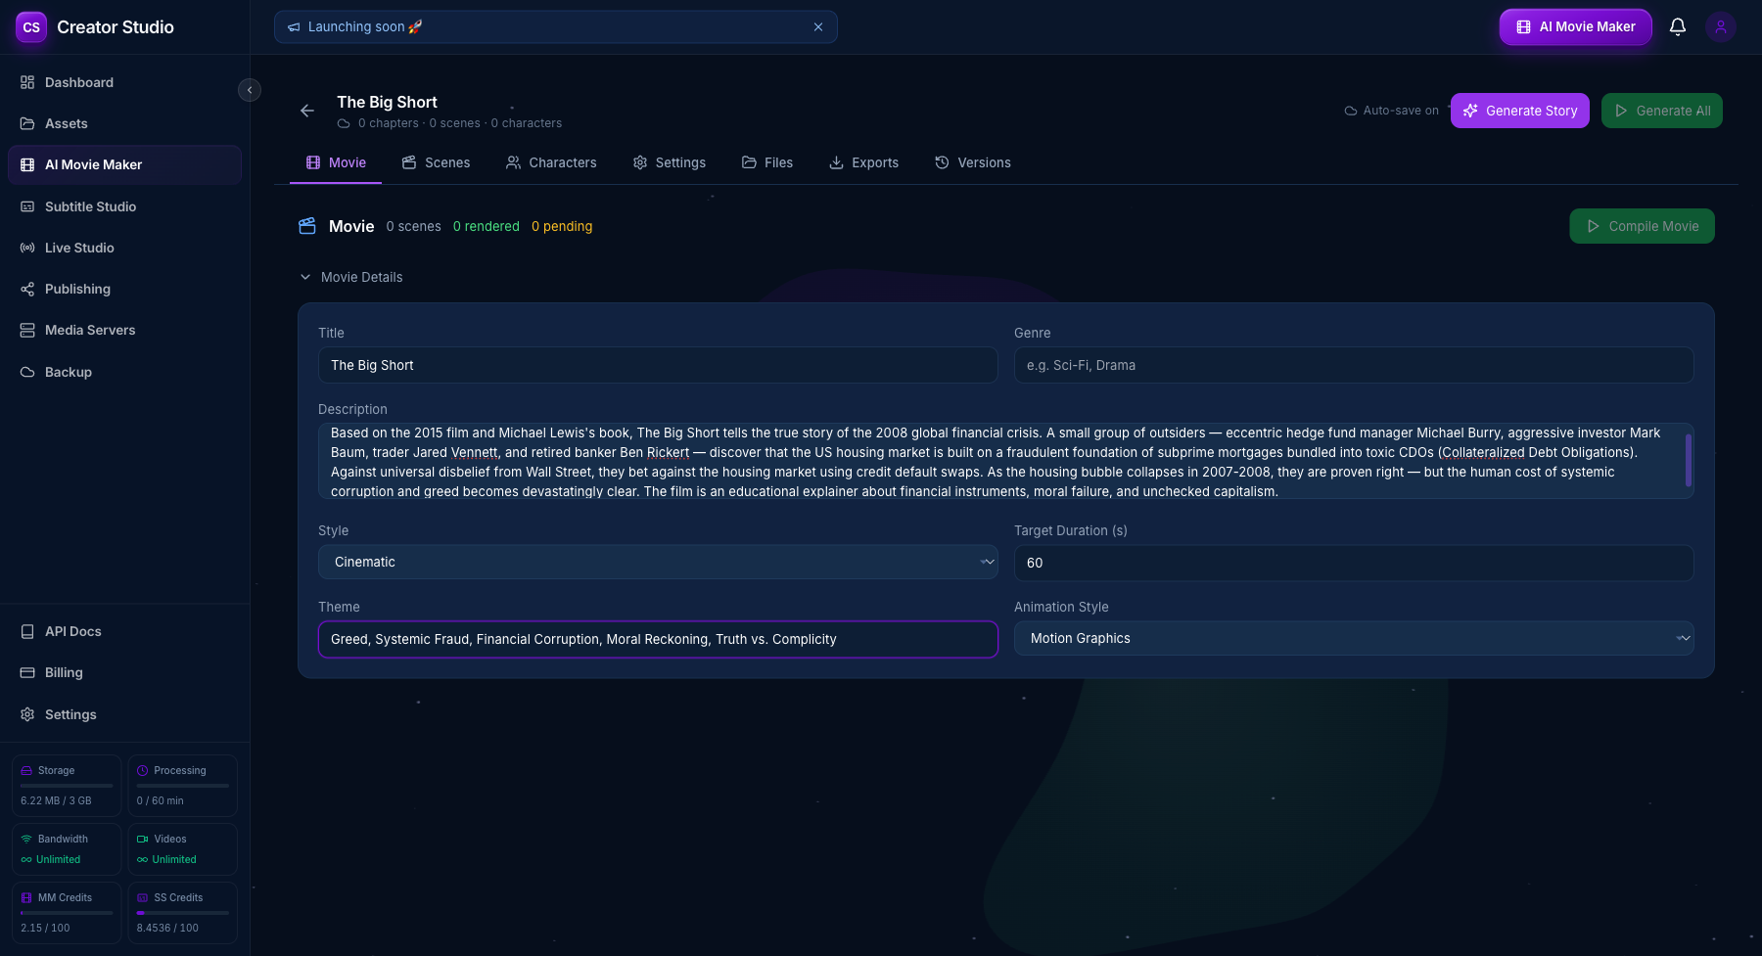
Task: Open Backup in the sidebar
Action: (x=124, y=372)
